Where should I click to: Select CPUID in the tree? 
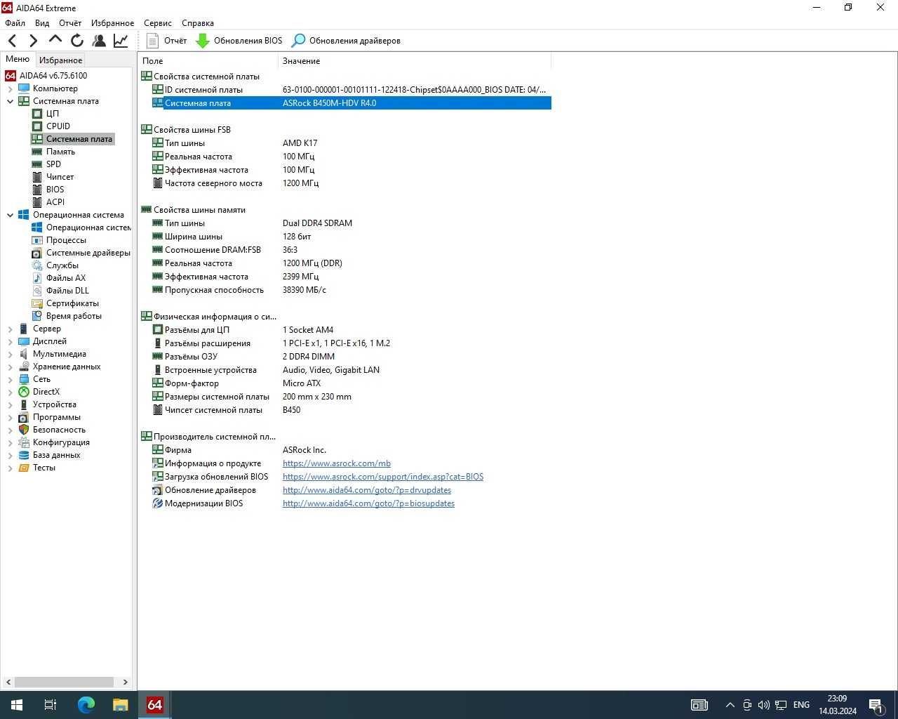pyautogui.click(x=58, y=126)
